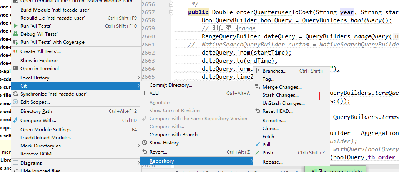Choose Show in Explorer

(x=76, y=60)
